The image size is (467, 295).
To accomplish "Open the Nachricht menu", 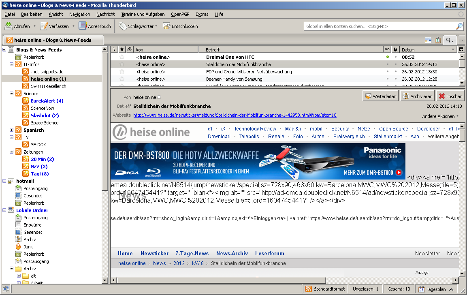I will point(105,14).
